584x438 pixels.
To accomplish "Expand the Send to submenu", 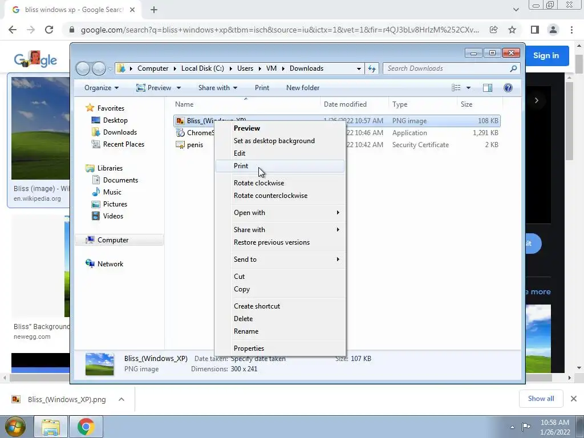I will [x=280, y=259].
